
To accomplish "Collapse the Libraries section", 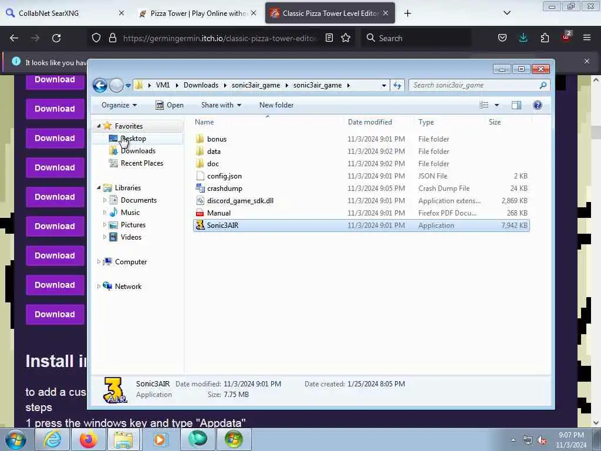I will 99,187.
